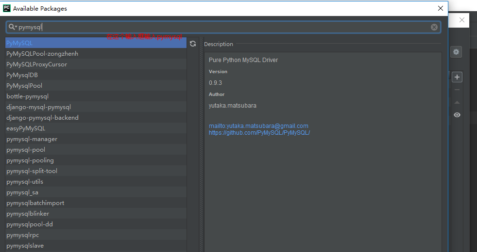The height and width of the screenshot is (252, 477).
Task: Select pymysqlbatchimport package
Action: click(96, 203)
